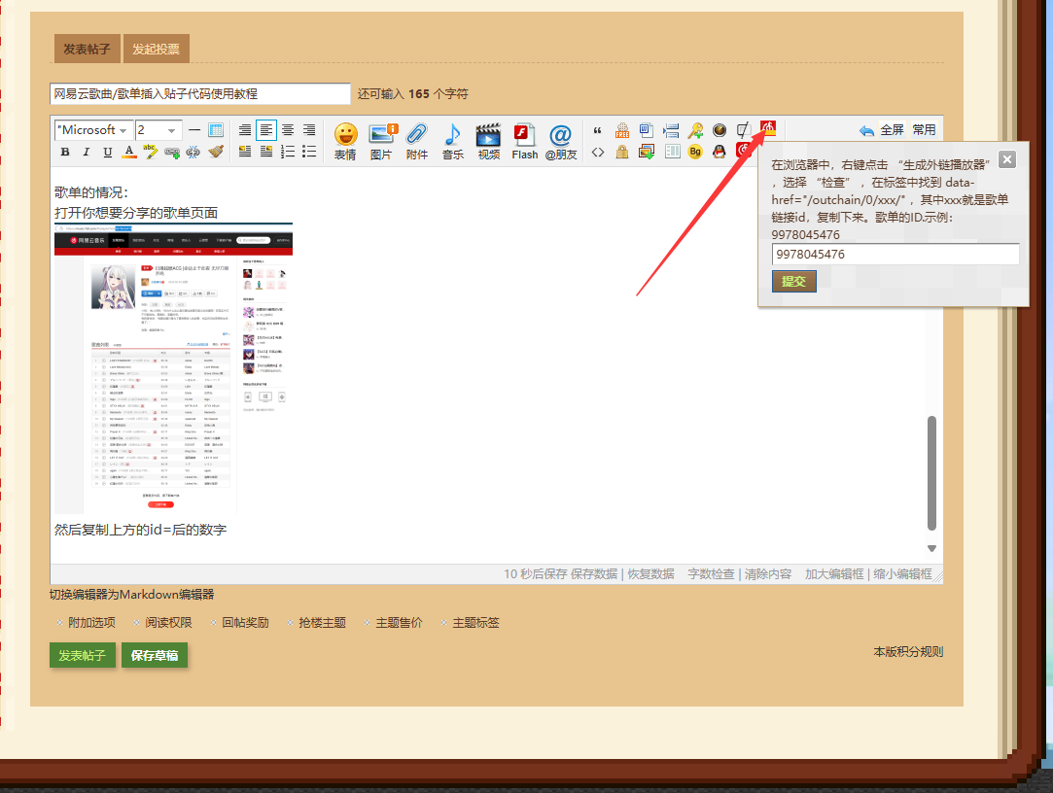Viewport: 1053px width, 793px height.
Task: Open the font color picker
Action: [x=129, y=152]
